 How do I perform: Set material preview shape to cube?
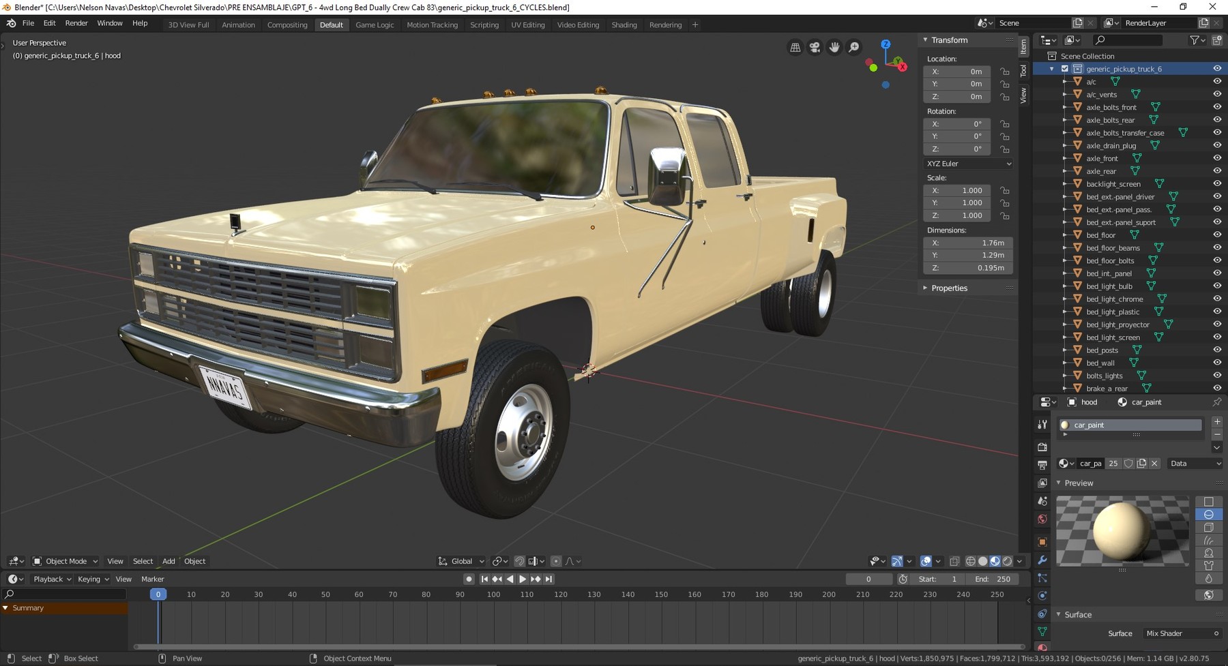pyautogui.click(x=1208, y=527)
